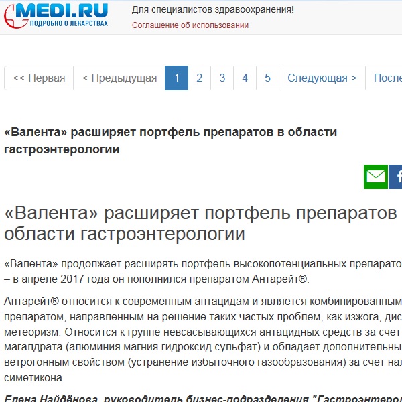This screenshot has width=402, height=402.
Task: Go to << Первая page
Action: 39,78
